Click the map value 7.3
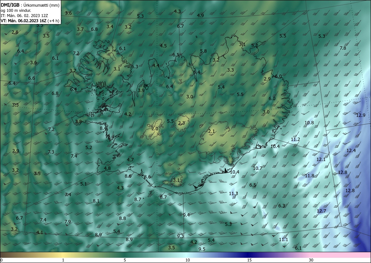Image resolution: width=371 pixels, height=263 pixels. pyautogui.click(x=51, y=152)
